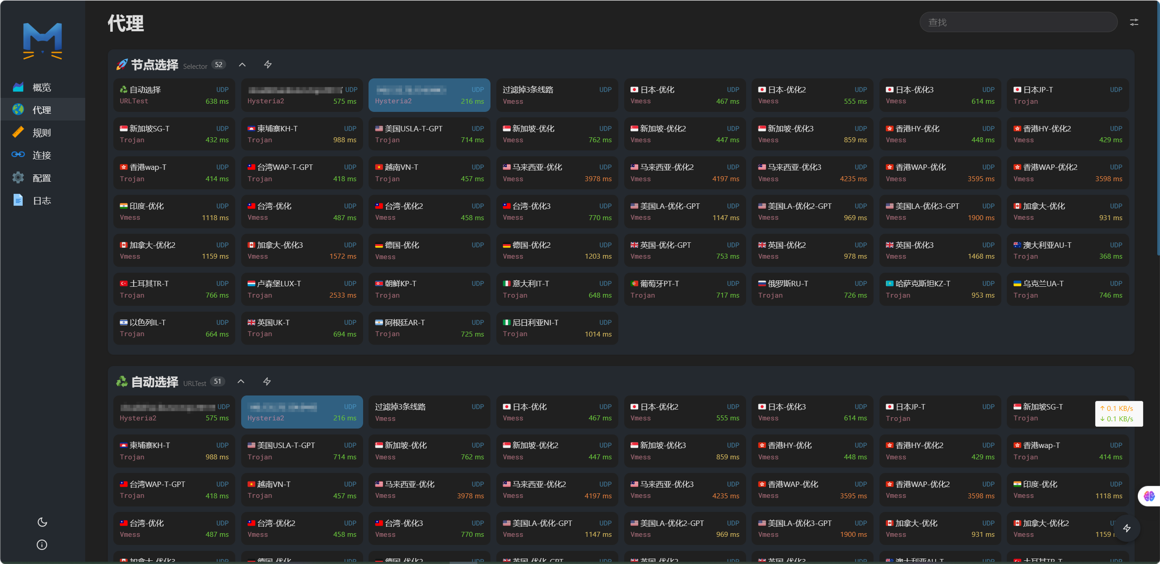The width and height of the screenshot is (1160, 564).
Task: Select the 以色列IL-T node
Action: click(x=174, y=328)
